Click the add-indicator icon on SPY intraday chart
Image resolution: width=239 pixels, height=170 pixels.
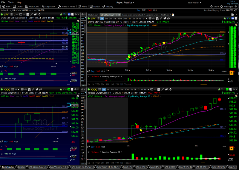click(157, 18)
